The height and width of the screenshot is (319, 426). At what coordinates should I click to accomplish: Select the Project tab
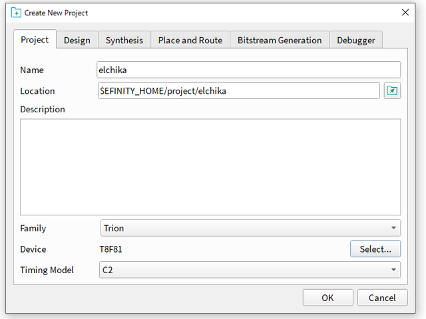click(x=35, y=40)
